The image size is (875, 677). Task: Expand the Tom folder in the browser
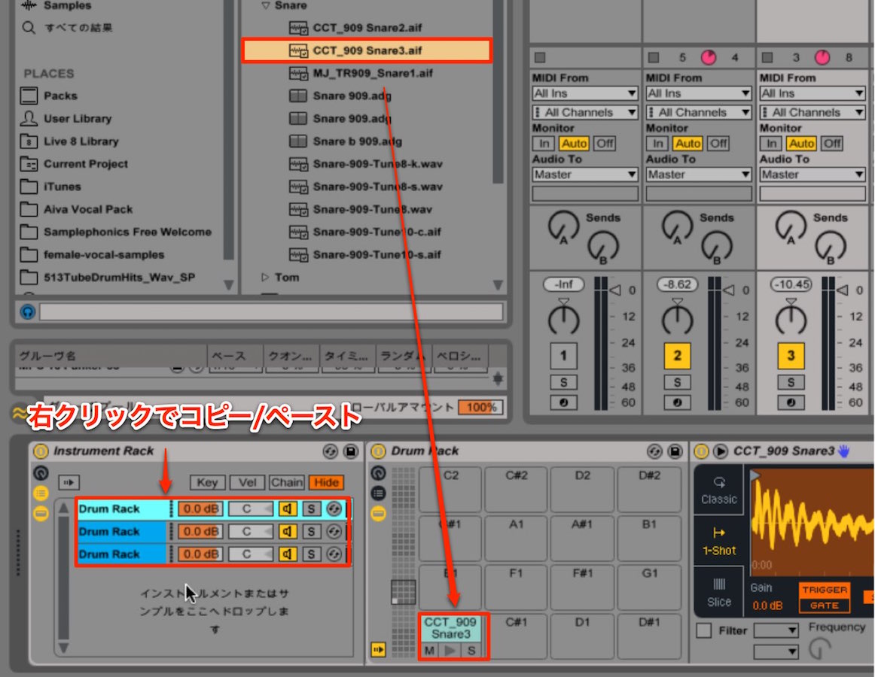tap(265, 277)
